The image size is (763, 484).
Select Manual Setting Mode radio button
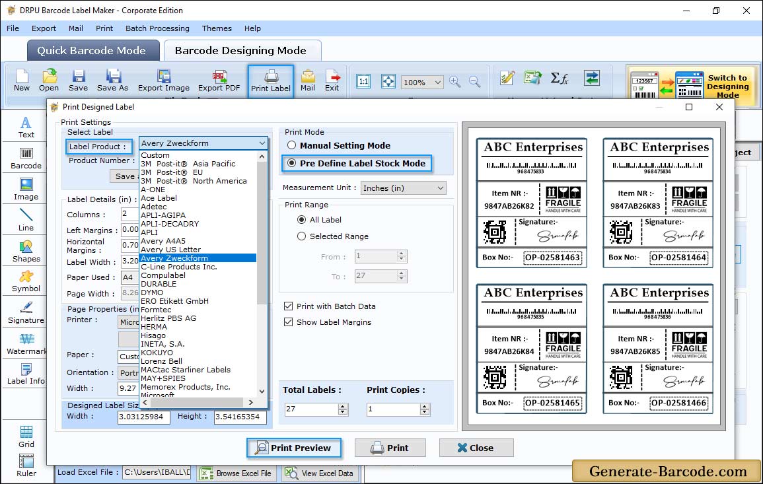291,145
